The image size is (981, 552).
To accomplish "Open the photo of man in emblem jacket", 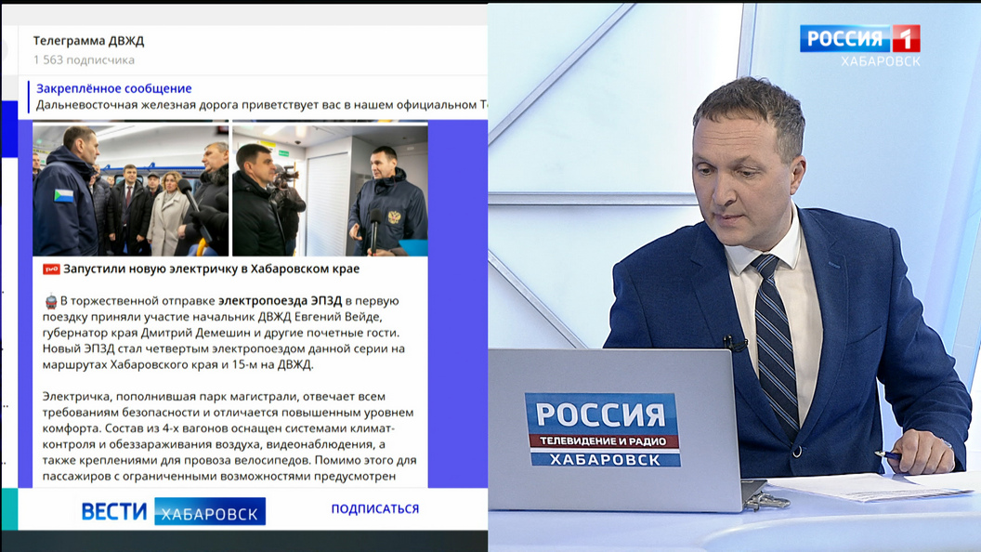I will coord(331,191).
